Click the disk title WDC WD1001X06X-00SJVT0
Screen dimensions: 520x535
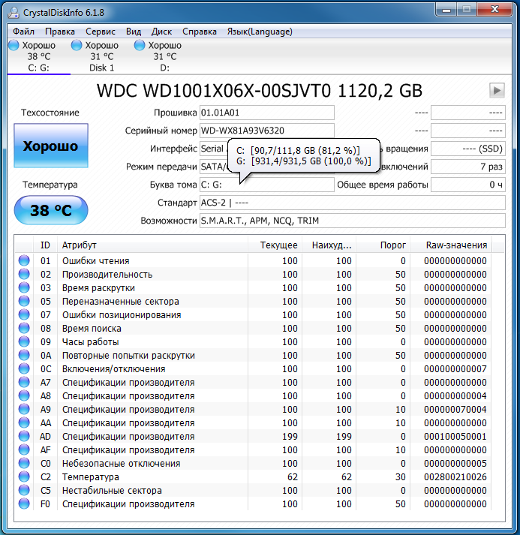pyautogui.click(x=214, y=91)
